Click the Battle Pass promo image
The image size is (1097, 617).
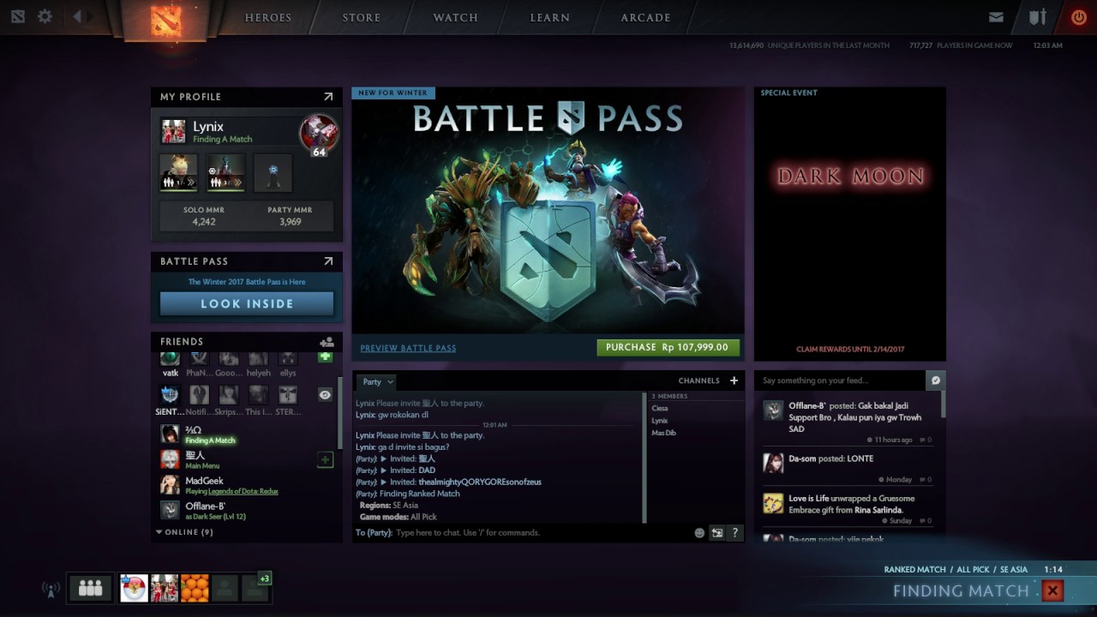coord(548,210)
